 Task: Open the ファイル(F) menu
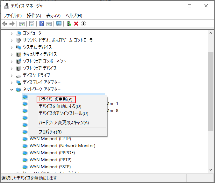(x=12, y=16)
